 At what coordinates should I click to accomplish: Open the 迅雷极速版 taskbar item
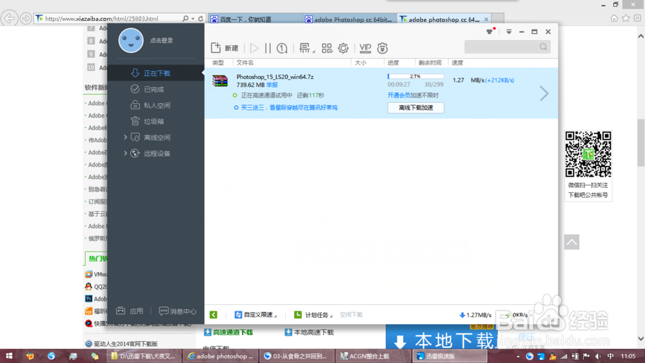pyautogui.click(x=449, y=356)
